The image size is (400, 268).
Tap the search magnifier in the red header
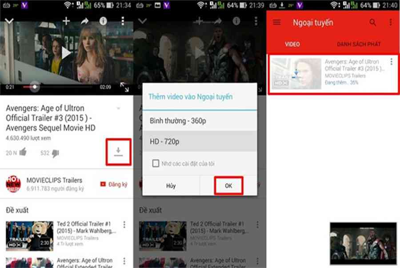(x=373, y=22)
